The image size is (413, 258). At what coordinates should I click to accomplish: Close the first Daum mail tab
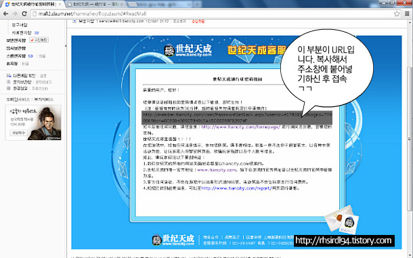pos(60,4)
